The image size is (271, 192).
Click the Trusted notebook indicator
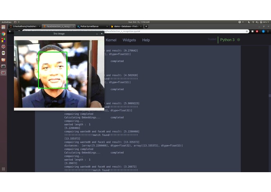pos(212,39)
